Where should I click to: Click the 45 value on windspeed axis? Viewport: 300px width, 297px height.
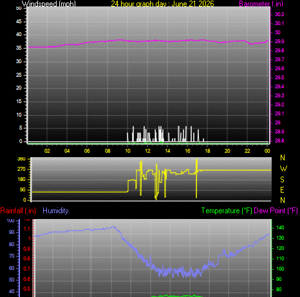click(19, 21)
